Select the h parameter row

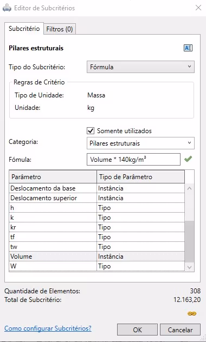[97, 208]
